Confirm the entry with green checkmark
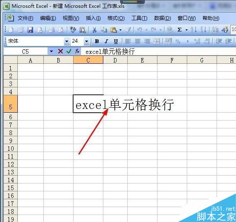Image resolution: width=236 pixels, height=222 pixels. pos(69,51)
